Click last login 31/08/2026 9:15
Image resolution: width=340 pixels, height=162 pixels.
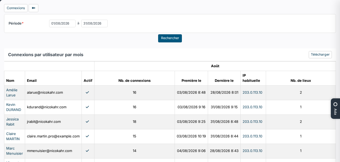(224, 107)
